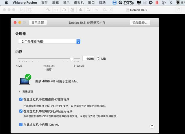The image size is (185, 134).
Task: Click the shared folder toolbar icon
Action: pos(105,10)
